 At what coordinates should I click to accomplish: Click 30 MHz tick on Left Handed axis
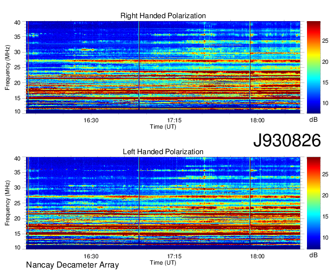18,188
